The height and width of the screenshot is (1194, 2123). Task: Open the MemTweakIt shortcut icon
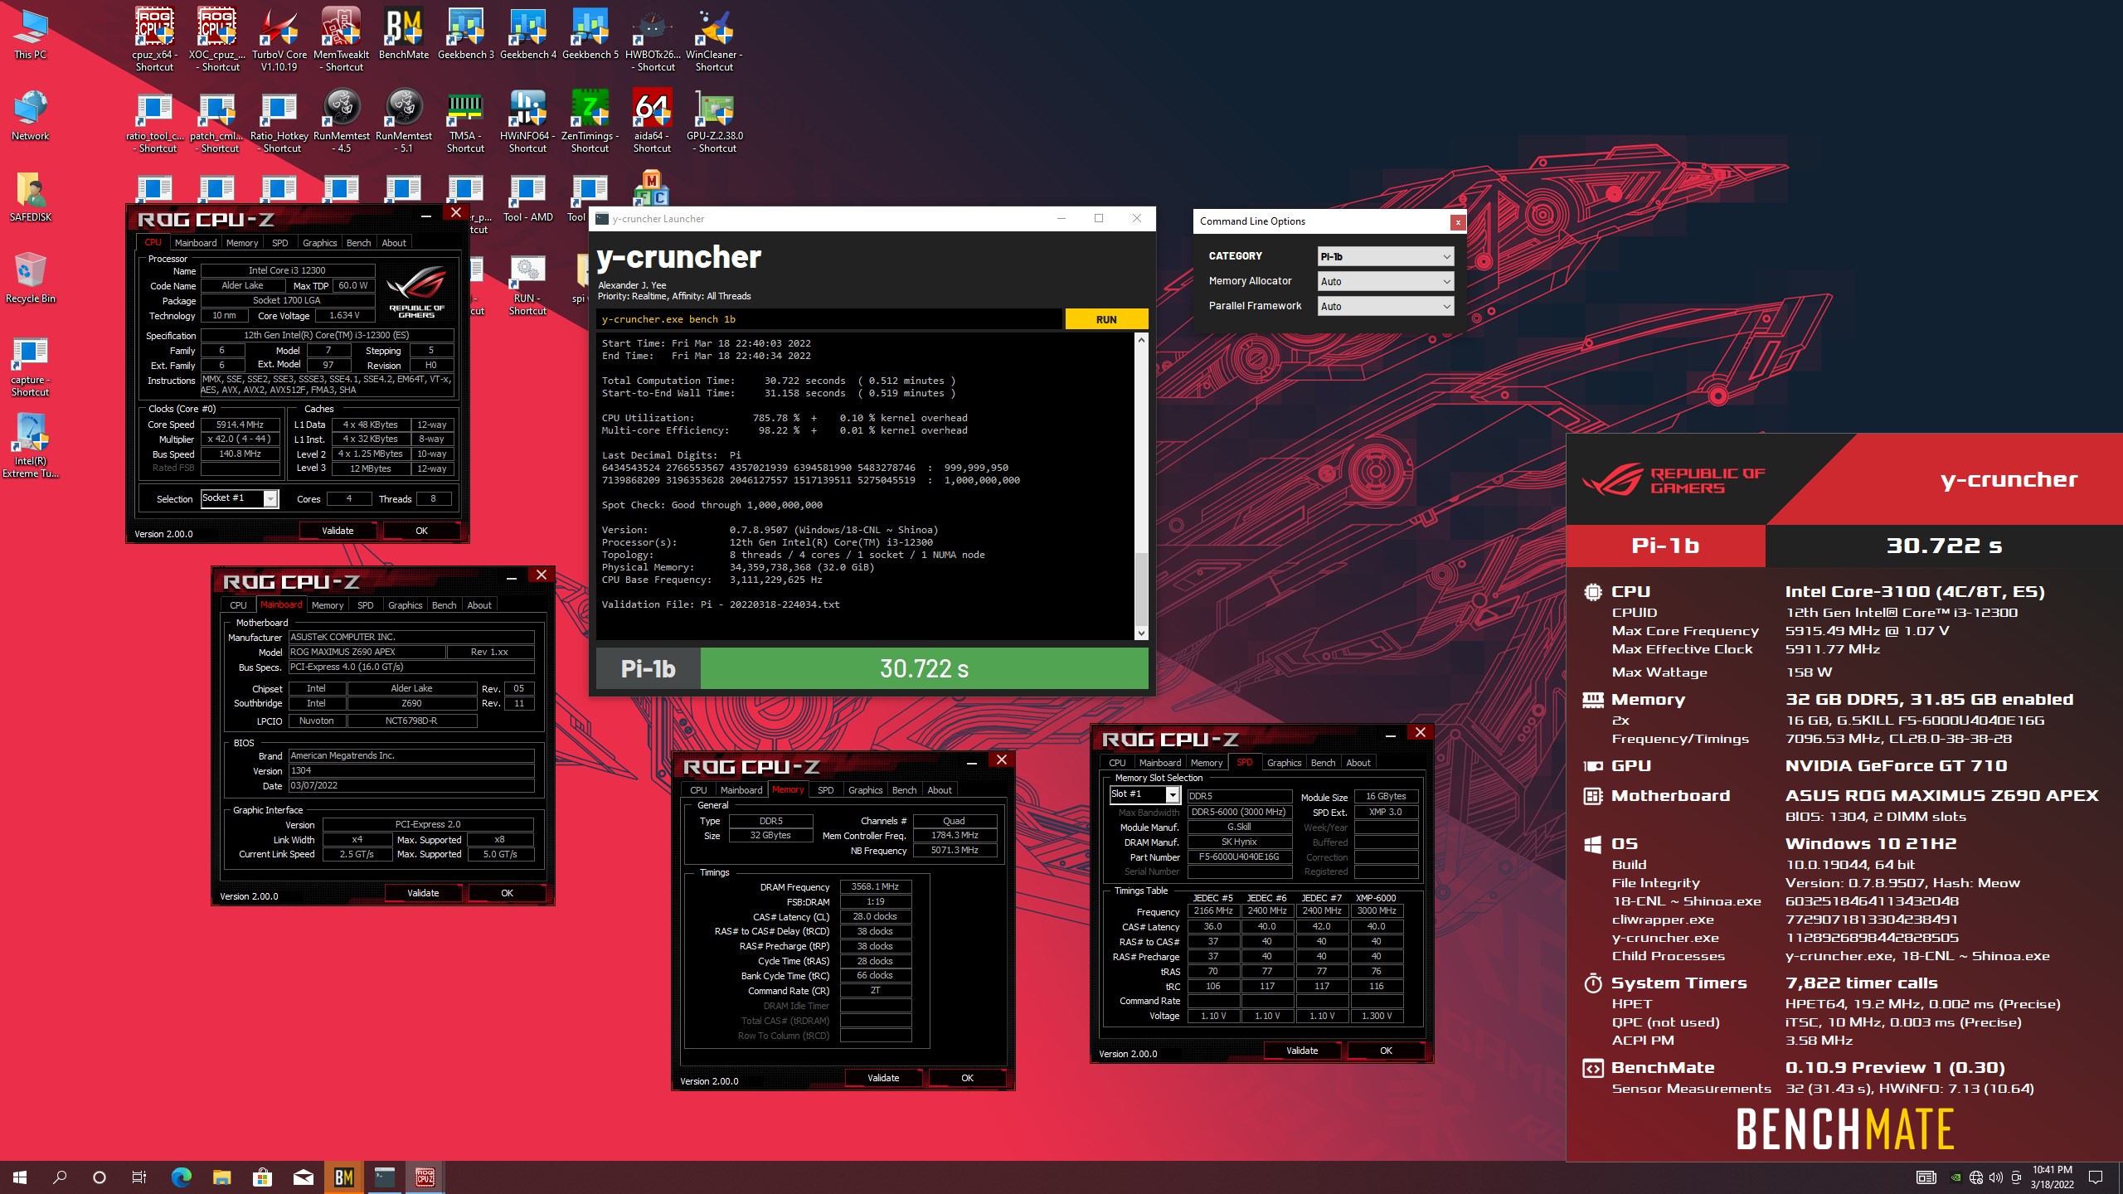coord(342,38)
